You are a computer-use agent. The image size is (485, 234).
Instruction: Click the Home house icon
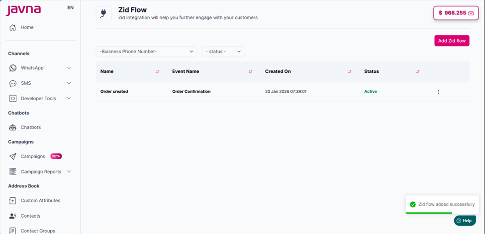pyautogui.click(x=13, y=27)
